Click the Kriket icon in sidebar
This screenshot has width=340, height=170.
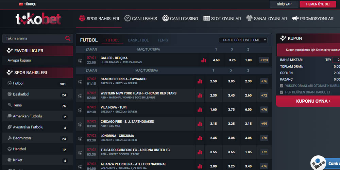(10, 160)
